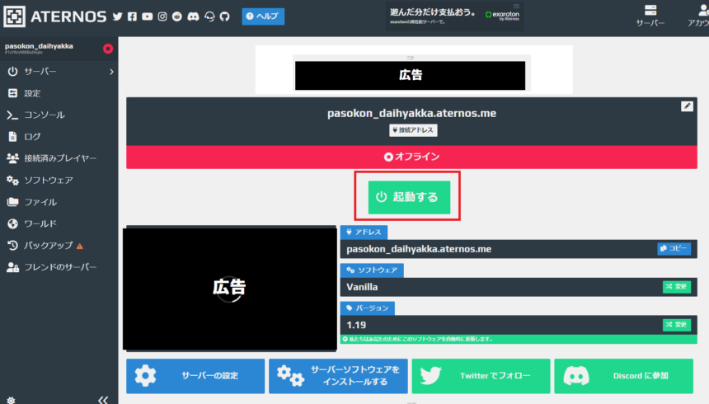Click the ヘルプ help button
Image resolution: width=709 pixels, height=404 pixels.
coord(263,16)
